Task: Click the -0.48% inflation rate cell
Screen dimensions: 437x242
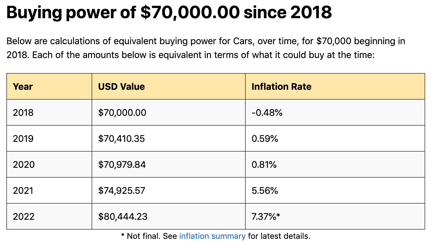Action: [335, 113]
